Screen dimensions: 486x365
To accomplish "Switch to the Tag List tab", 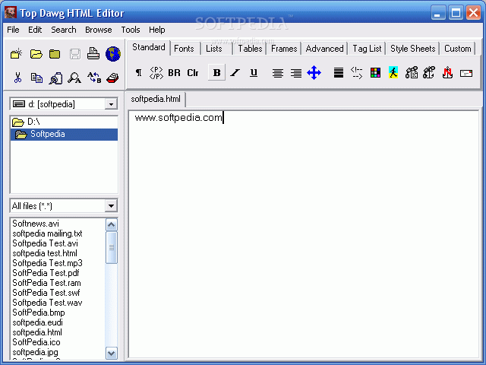I will (367, 49).
